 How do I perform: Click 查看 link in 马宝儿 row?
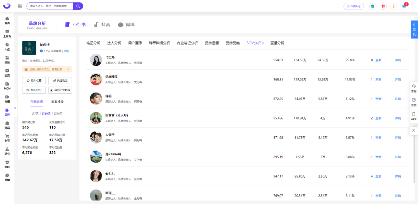point(378,60)
